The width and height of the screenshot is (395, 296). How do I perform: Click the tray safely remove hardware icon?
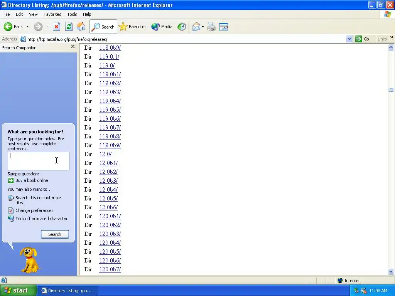[356, 291]
